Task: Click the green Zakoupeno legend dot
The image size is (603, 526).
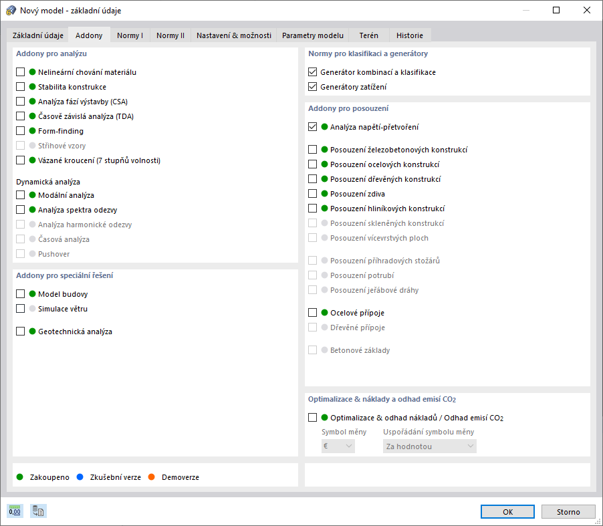Action: 19,477
